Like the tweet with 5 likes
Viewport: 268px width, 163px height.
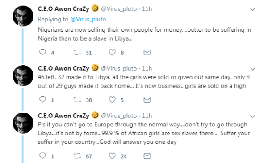point(112,100)
